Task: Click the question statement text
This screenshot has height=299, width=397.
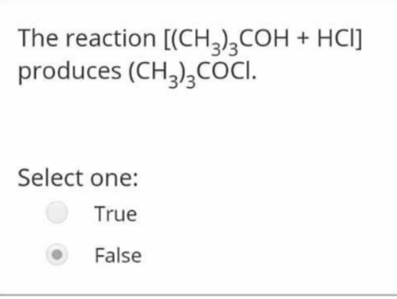Action: 189,54
